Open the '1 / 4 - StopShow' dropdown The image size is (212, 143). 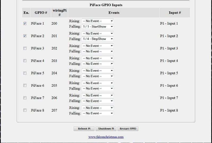coord(98,39)
